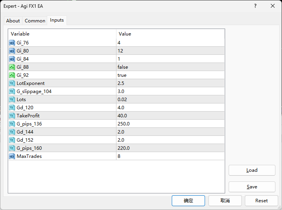282x210 pixels.
Task: Click the integer icon beside Gi_84
Action: coord(12,59)
